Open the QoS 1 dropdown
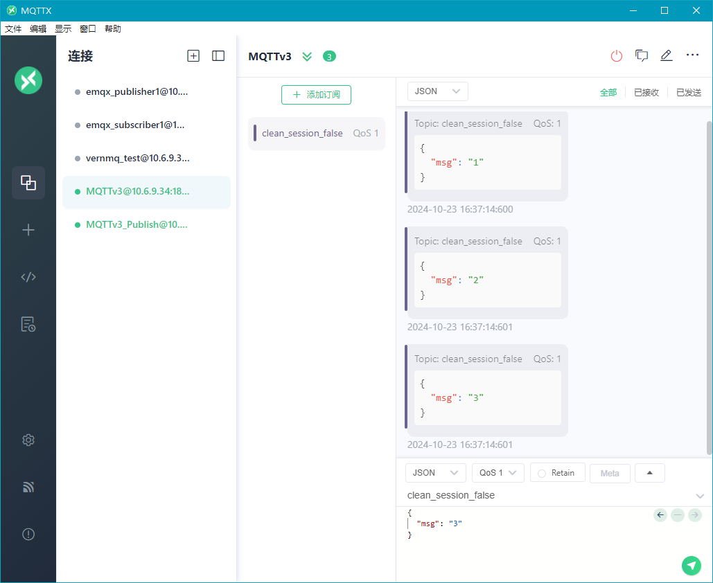Screen dimensions: 713x583 (x=498, y=473)
